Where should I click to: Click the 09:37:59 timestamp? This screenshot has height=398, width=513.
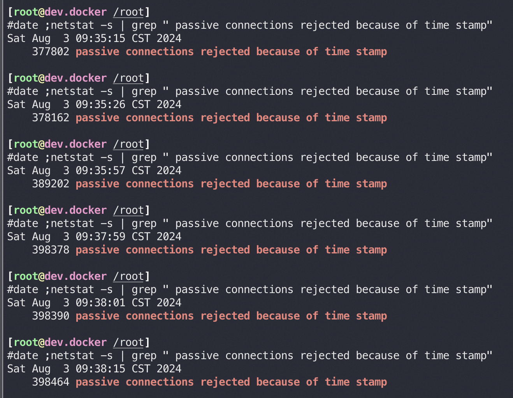click(x=100, y=236)
